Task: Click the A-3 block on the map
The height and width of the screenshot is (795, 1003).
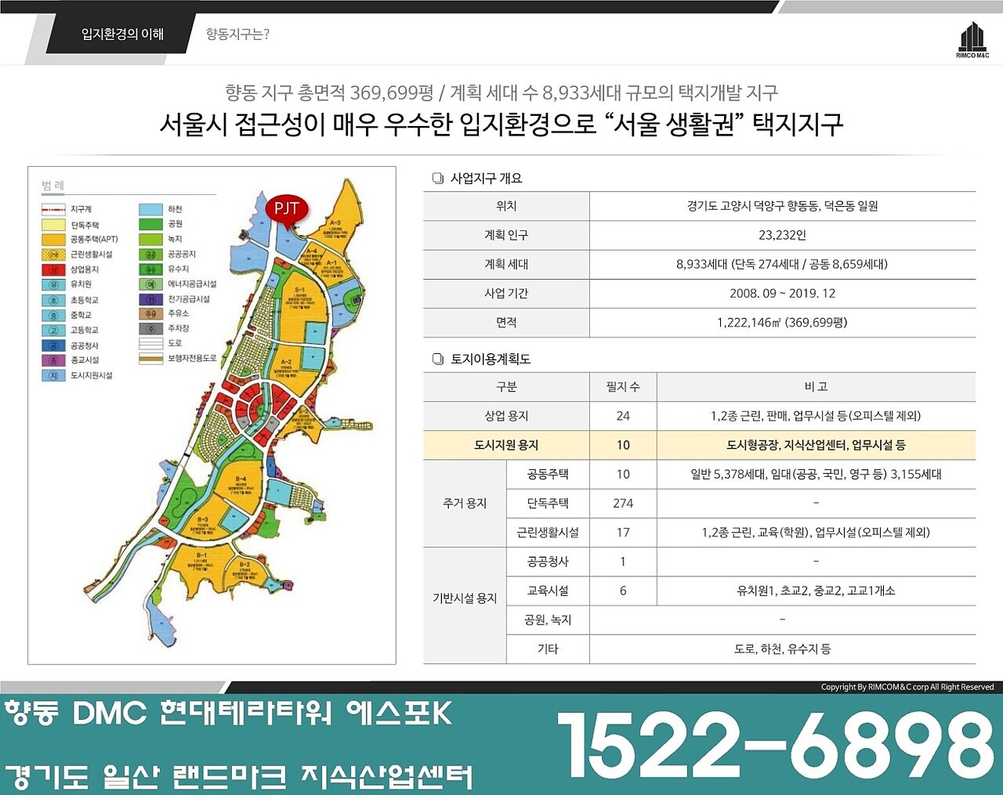Action: [x=335, y=223]
